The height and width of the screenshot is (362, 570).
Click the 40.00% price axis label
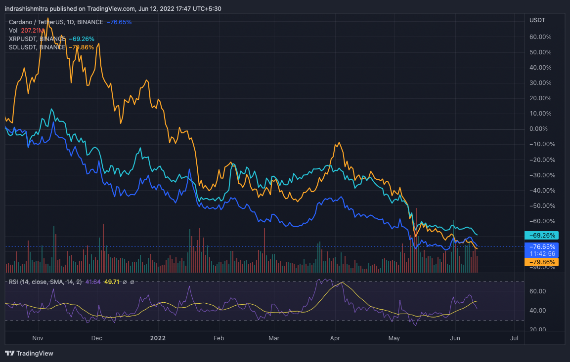point(540,68)
